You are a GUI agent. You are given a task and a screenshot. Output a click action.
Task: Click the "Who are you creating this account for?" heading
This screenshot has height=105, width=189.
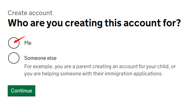(94, 23)
